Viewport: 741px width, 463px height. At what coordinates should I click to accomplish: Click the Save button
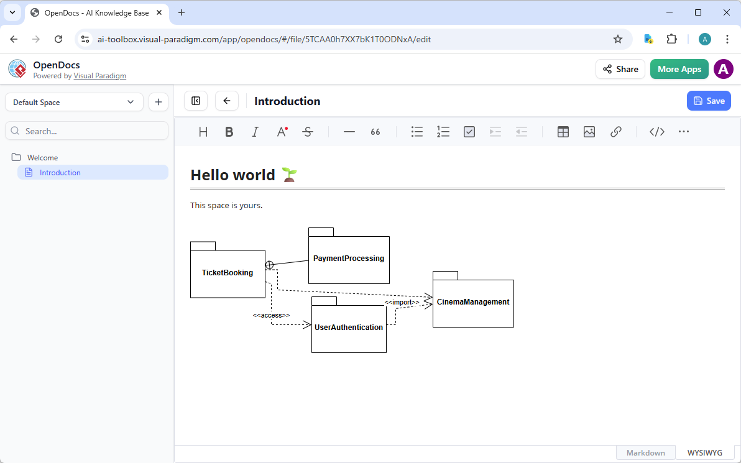tap(709, 100)
